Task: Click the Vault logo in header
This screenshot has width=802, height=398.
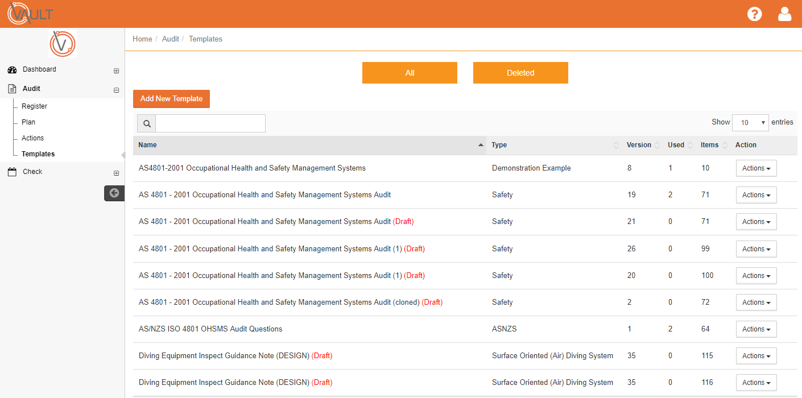Action: pyautogui.click(x=30, y=14)
